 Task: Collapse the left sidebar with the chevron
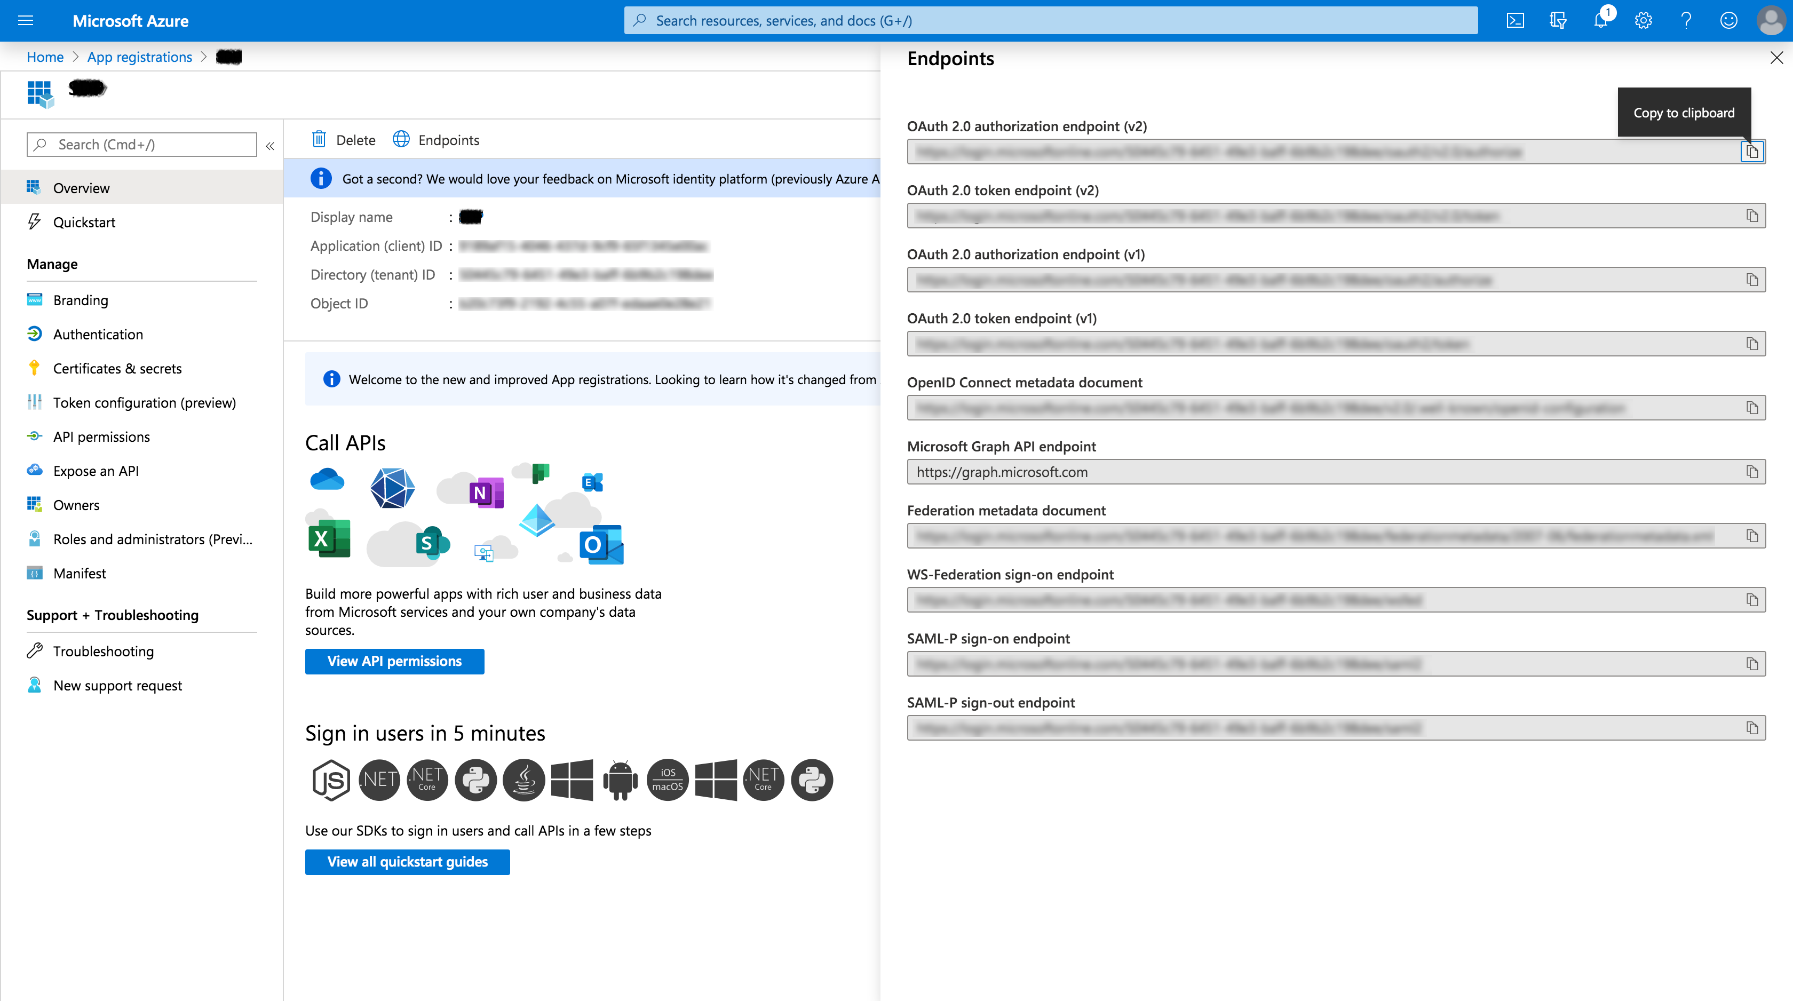(x=271, y=146)
